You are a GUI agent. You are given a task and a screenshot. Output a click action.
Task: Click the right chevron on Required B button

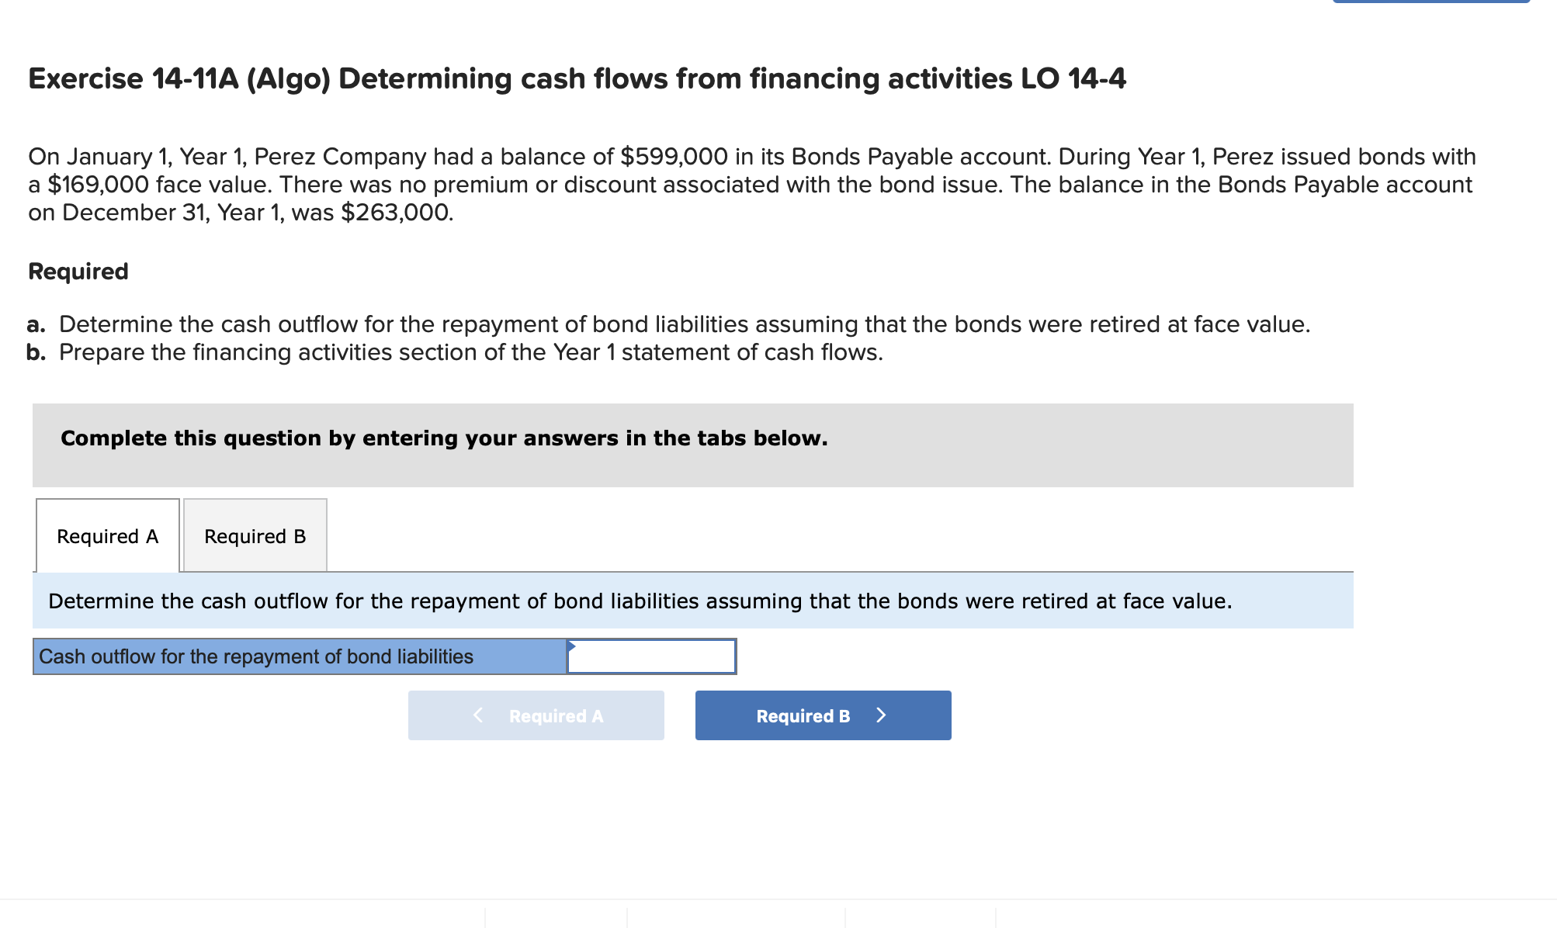(882, 715)
